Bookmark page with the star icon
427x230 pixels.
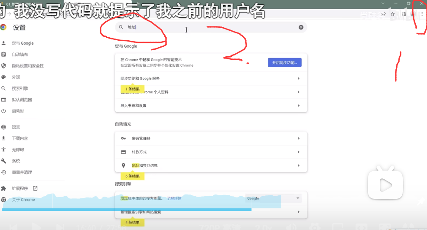[393, 14]
